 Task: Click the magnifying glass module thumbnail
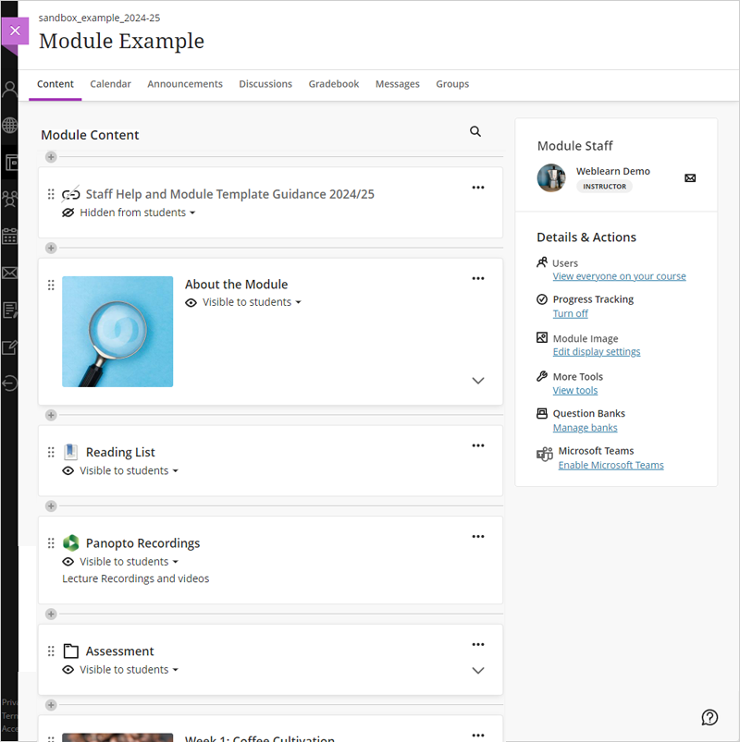(x=117, y=332)
